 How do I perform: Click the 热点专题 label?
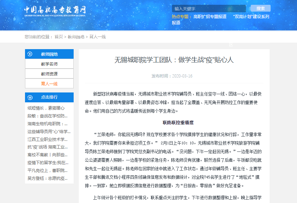(180, 17)
